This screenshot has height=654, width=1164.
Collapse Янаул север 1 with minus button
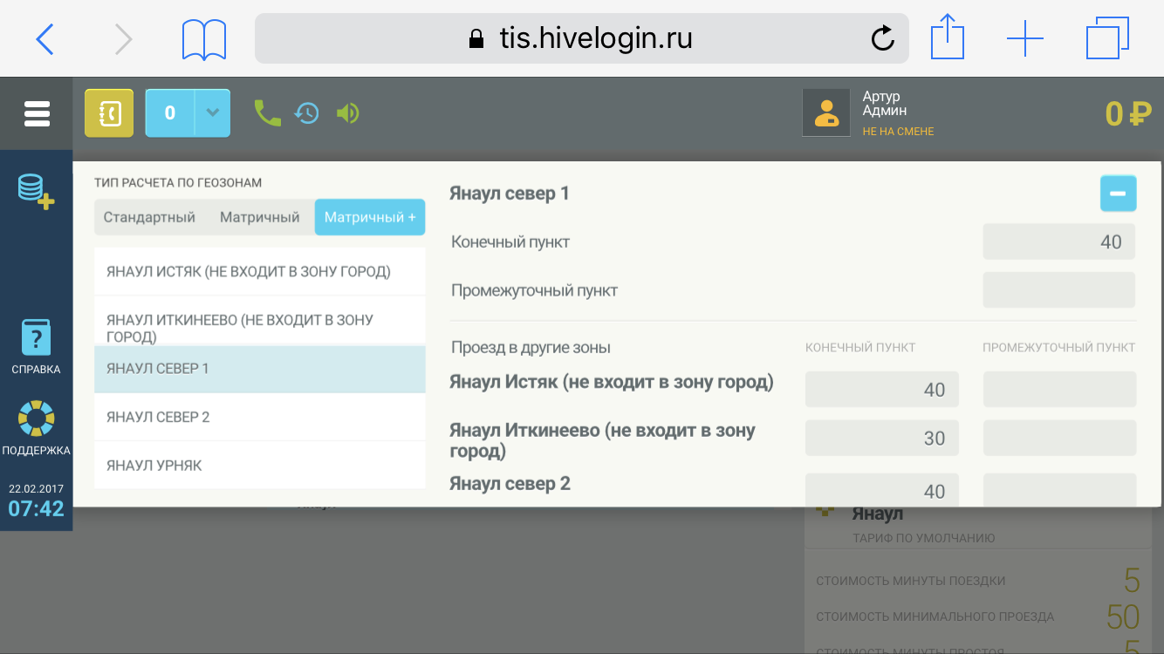point(1118,194)
